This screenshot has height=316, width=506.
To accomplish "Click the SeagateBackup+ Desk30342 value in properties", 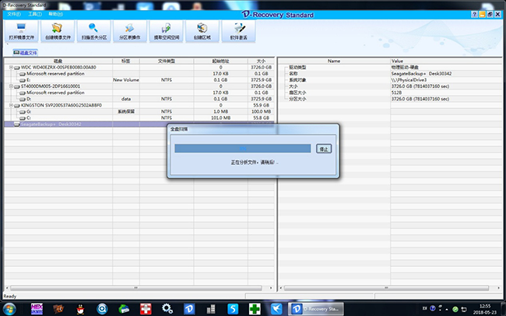I will (421, 74).
